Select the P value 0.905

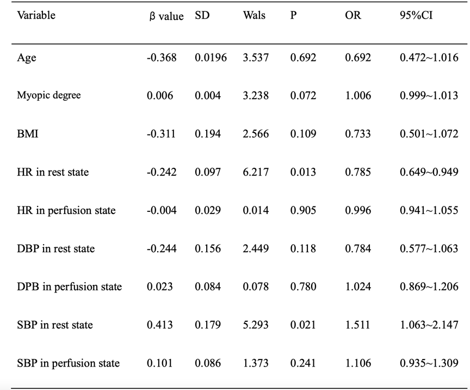[x=303, y=210]
